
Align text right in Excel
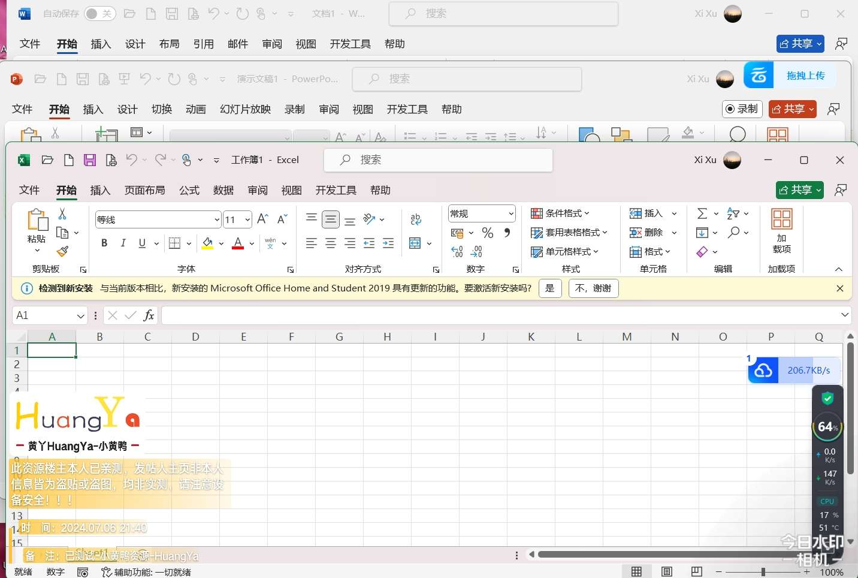[350, 243]
